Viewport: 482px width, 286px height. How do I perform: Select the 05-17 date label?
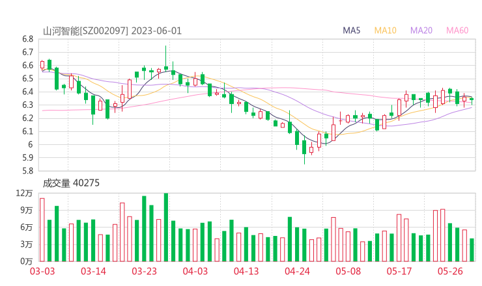pyautogui.click(x=399, y=271)
